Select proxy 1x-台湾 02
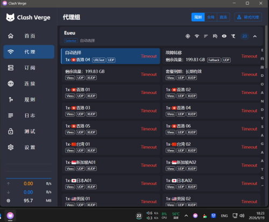 pyautogui.click(x=211, y=147)
